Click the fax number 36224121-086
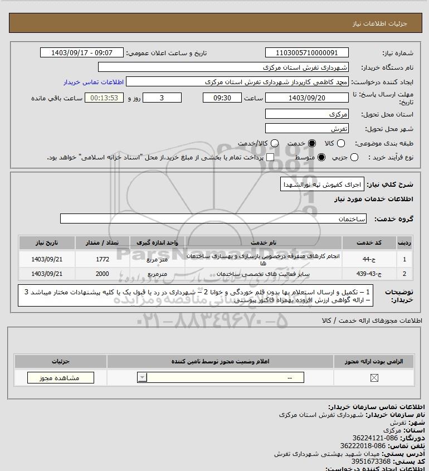 (375, 438)
